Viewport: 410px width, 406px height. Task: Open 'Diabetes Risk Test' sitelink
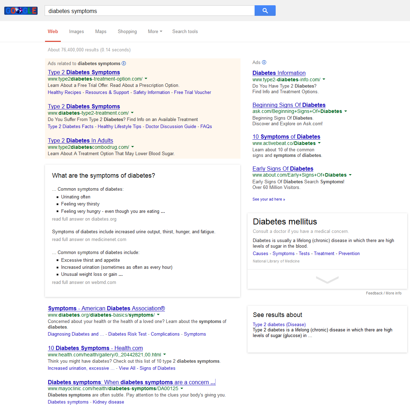[127, 334]
